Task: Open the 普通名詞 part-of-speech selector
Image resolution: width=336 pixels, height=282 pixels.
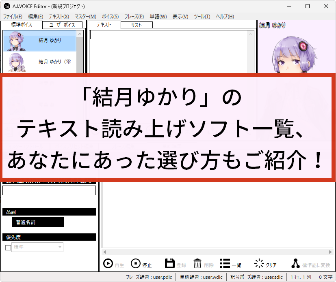Action: point(38,222)
